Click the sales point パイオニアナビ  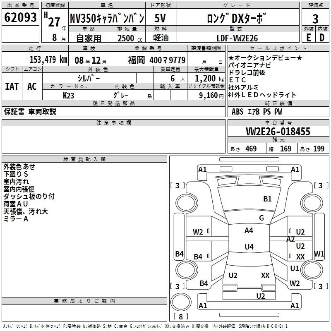(x=249, y=65)
